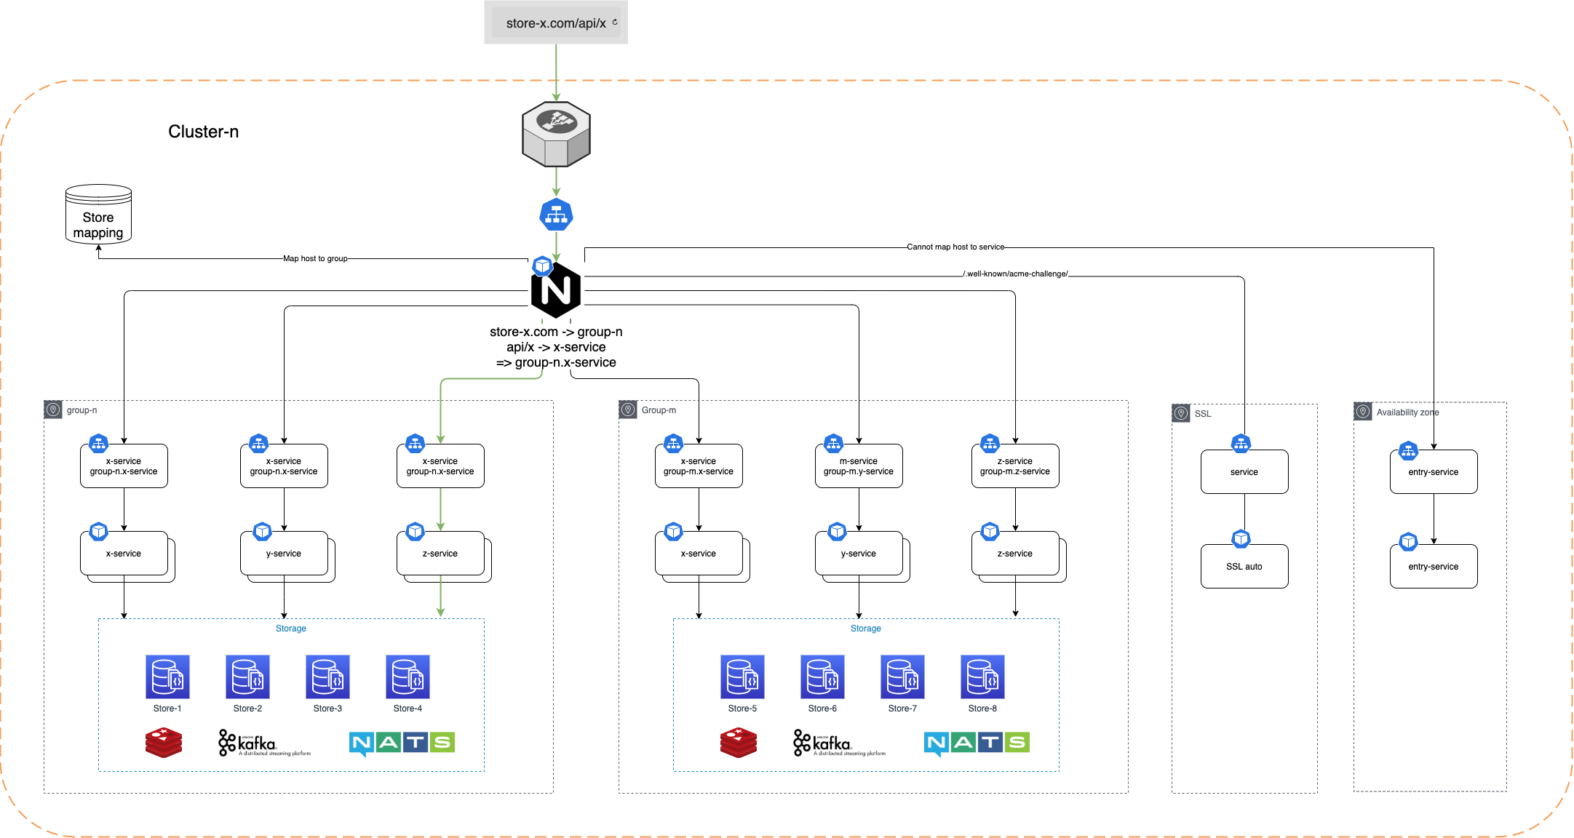Click the group-m.z-service node box

click(1015, 466)
